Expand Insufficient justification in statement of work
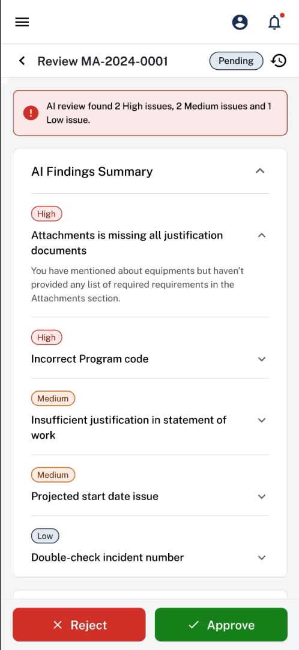Viewport: 299px width, 650px height. (x=261, y=420)
